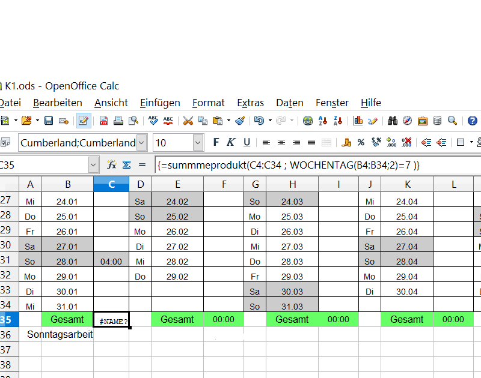481x378 pixels.
Task: Open the font size dropdown
Action: point(198,143)
